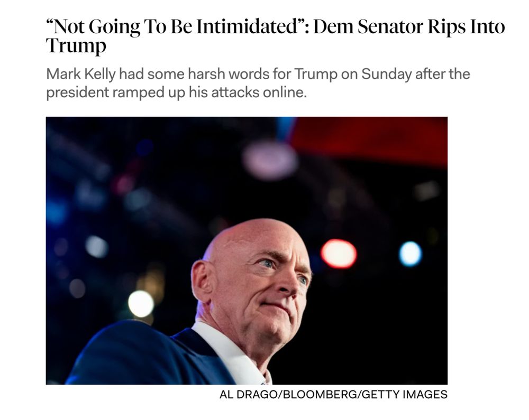The image size is (529, 420).
Task: Select the "Mark Kelly" name in subheading
Action: 81,74
